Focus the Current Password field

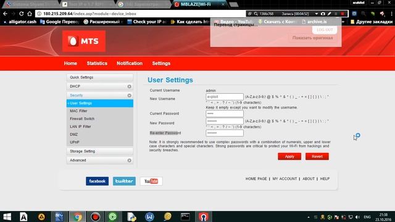pyautogui.click(x=225, y=113)
